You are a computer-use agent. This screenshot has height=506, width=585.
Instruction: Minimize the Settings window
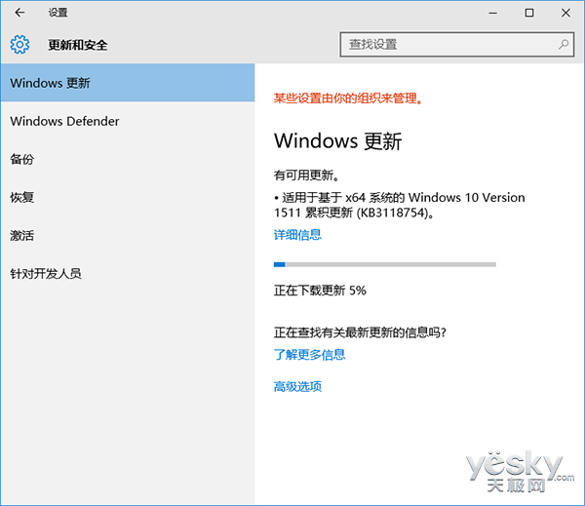click(x=492, y=13)
